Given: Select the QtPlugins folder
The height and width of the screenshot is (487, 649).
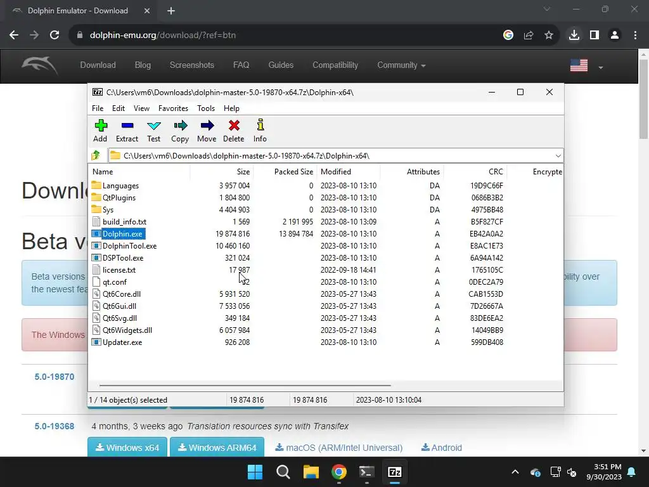Looking at the screenshot, I should pyautogui.click(x=119, y=198).
